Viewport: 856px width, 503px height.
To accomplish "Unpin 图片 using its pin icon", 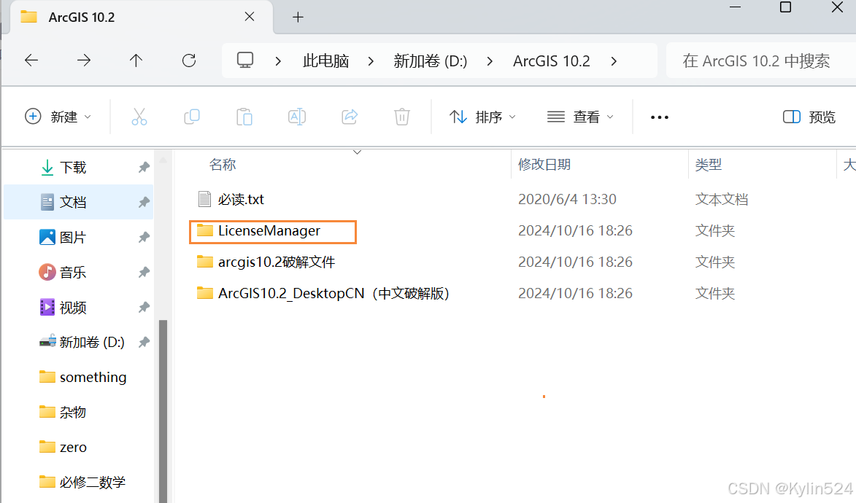I will point(144,238).
